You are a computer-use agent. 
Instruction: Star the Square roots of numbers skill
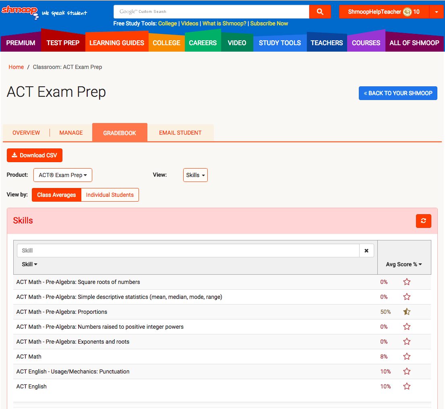click(x=407, y=282)
